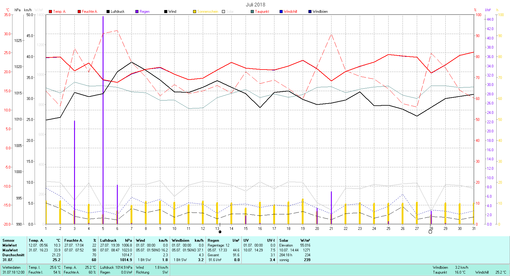Click the blue Windchill legend square
Screen dimensions: 510x276
(281, 12)
